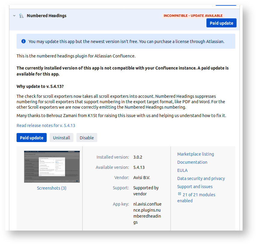This screenshot has width=257, height=245.
Task: Open the Marketplace listing link
Action: click(x=195, y=154)
